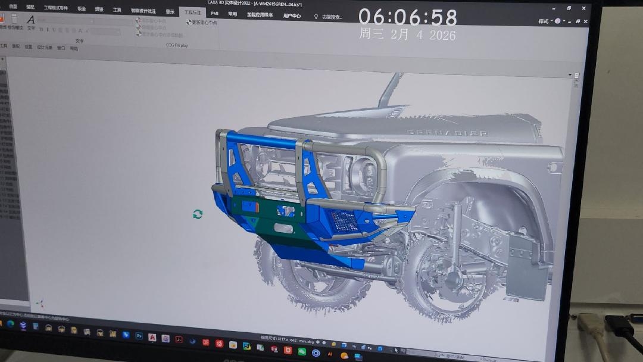Open the 智能设计批注 ribbon tab
Image resolution: width=643 pixels, height=362 pixels.
tap(143, 11)
